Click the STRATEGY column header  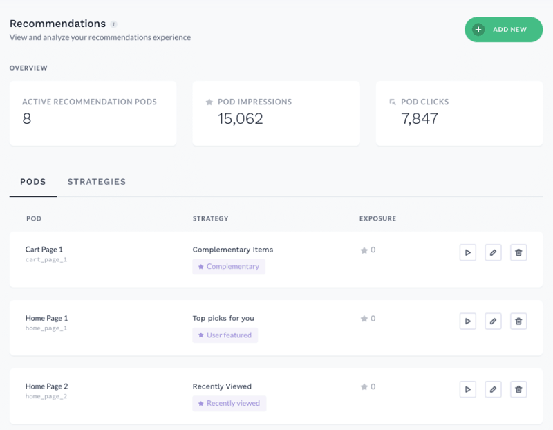pyautogui.click(x=211, y=218)
